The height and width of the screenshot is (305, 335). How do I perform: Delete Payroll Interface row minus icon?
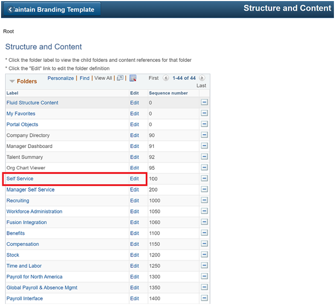point(204,298)
